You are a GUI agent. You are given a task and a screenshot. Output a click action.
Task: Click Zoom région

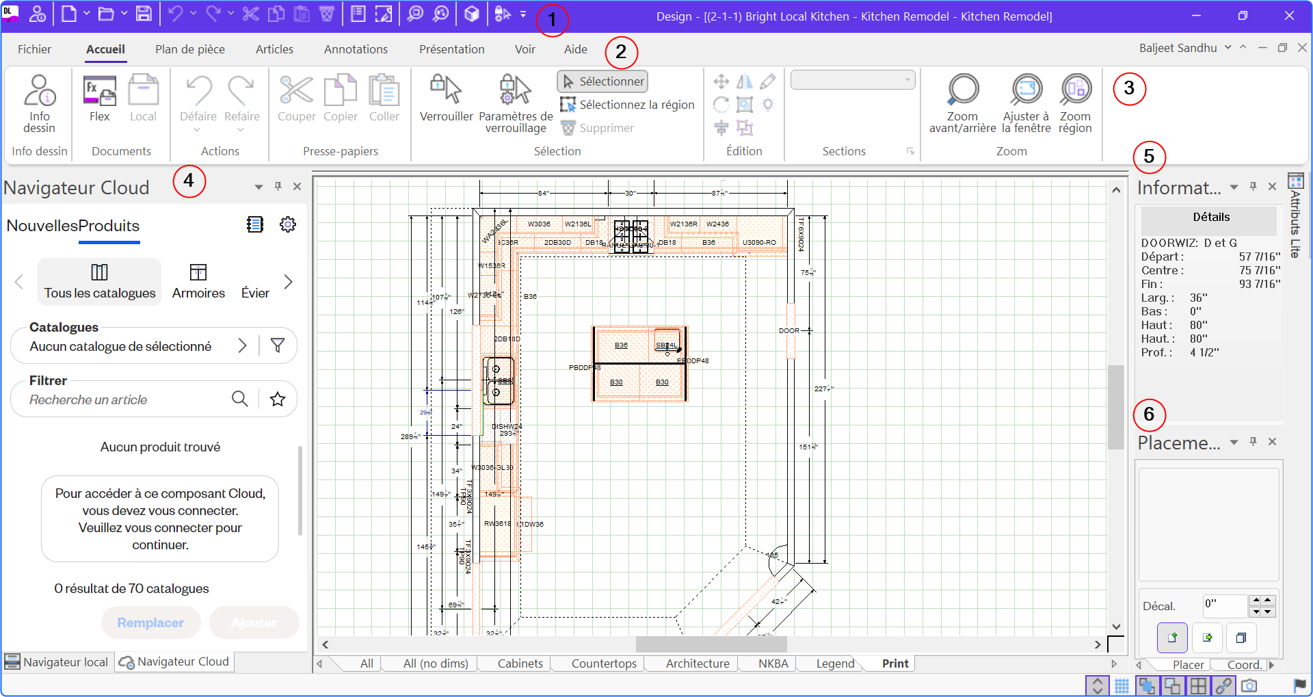pyautogui.click(x=1075, y=103)
